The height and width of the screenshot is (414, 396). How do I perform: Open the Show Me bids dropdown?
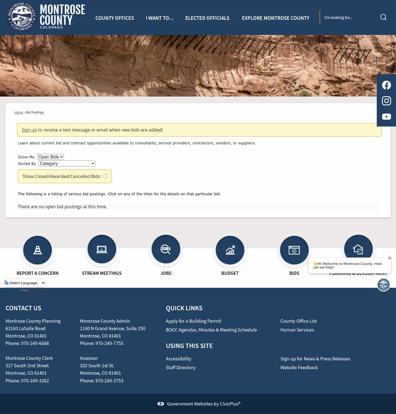coord(50,157)
